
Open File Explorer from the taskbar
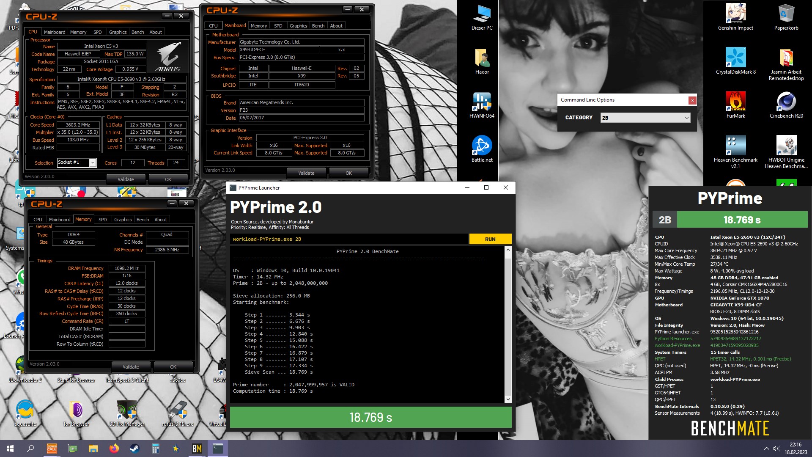pyautogui.click(x=93, y=449)
